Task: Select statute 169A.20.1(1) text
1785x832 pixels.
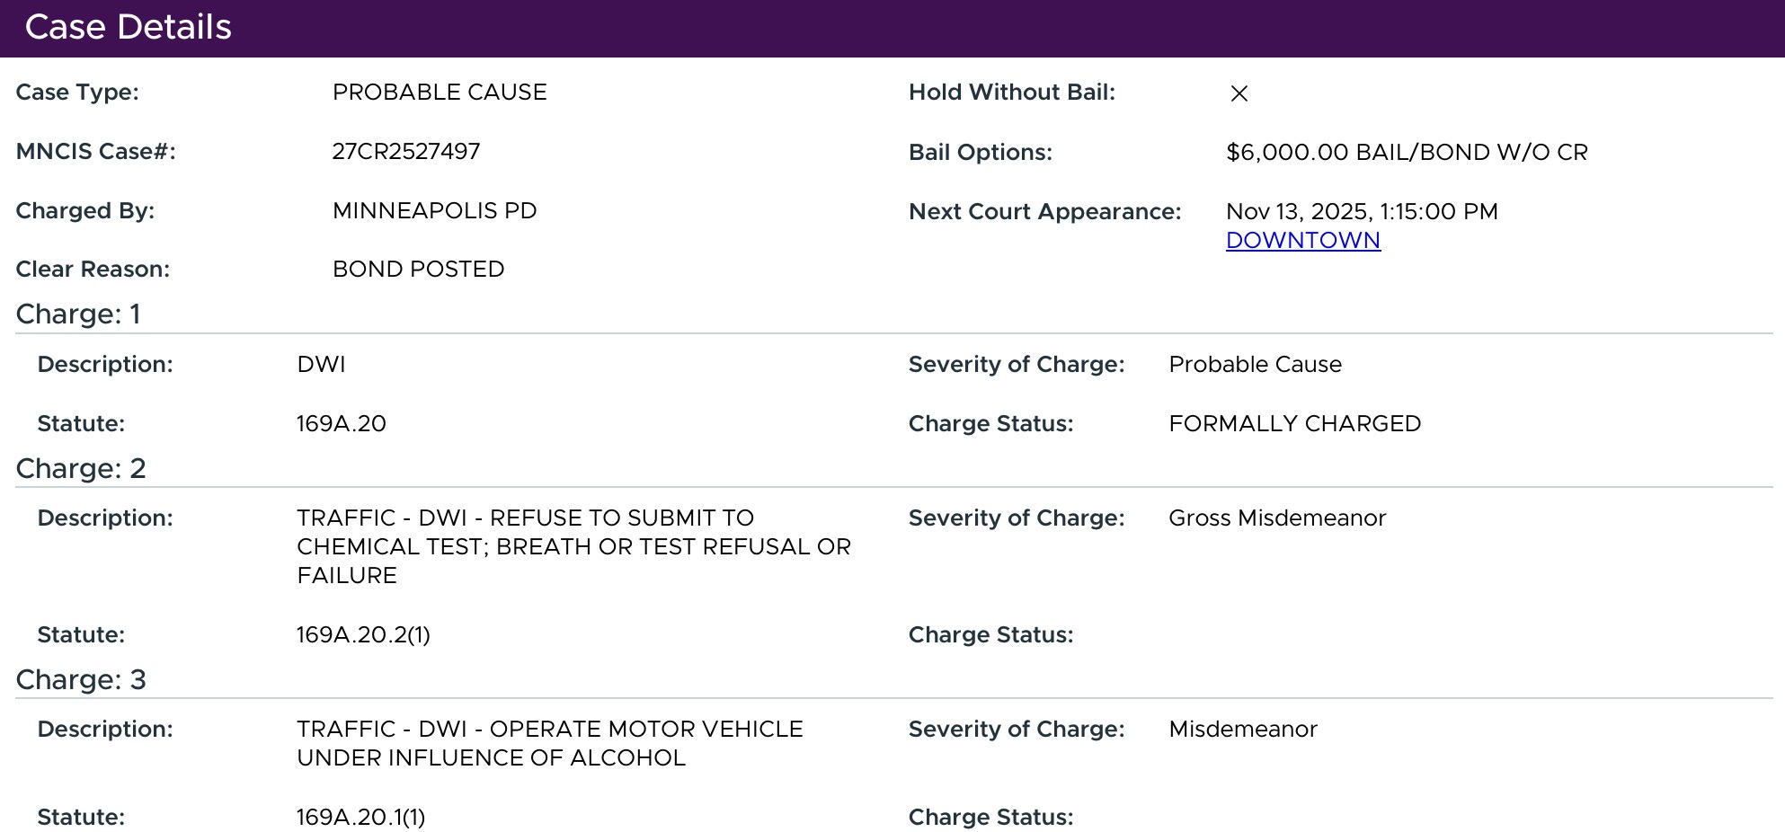Action: 360,818
